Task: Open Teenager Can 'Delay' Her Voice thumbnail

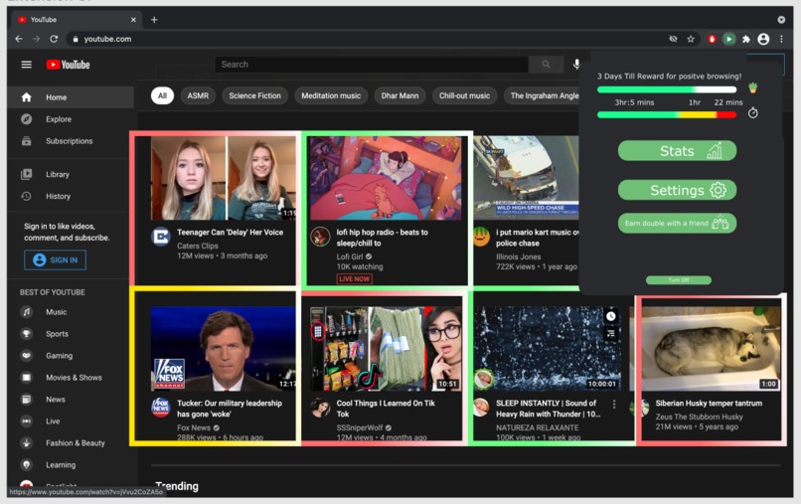Action: [224, 178]
